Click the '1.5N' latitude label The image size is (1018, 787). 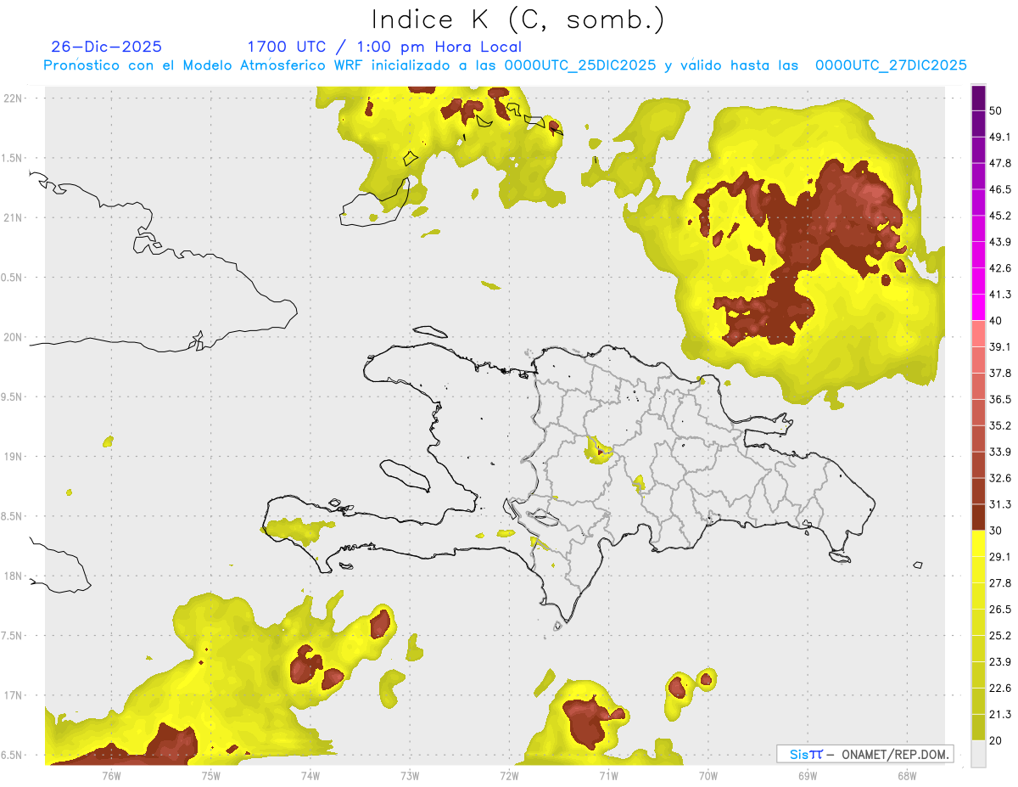click(x=13, y=158)
